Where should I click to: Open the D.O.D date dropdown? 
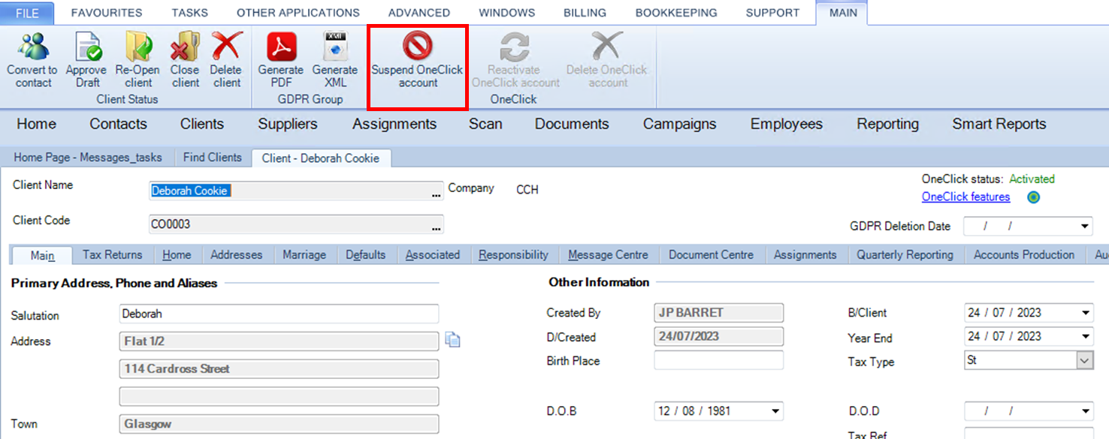(x=1085, y=411)
